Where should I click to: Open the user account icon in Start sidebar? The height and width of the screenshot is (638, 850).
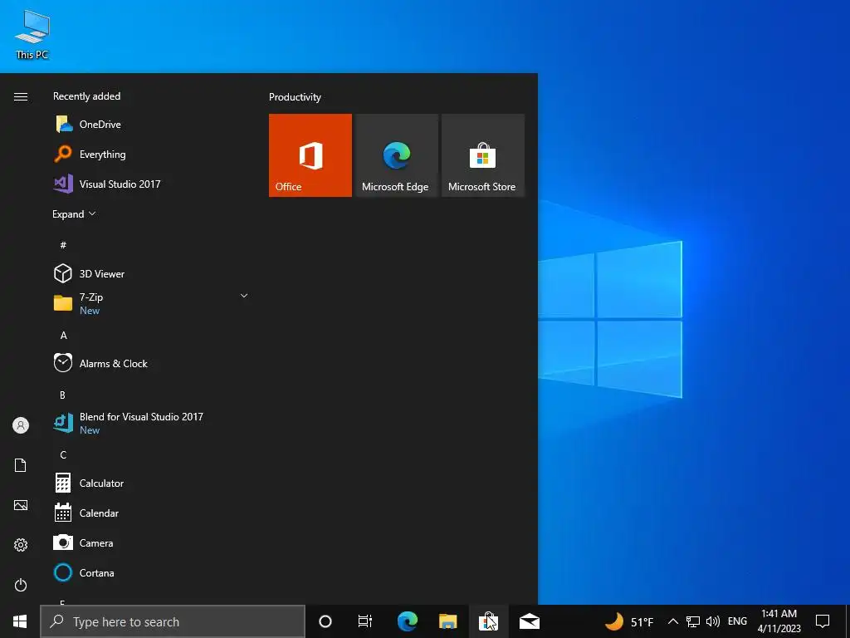click(x=21, y=425)
